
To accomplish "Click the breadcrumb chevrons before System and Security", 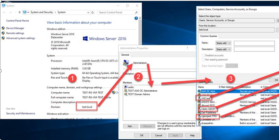I will click(28, 12).
